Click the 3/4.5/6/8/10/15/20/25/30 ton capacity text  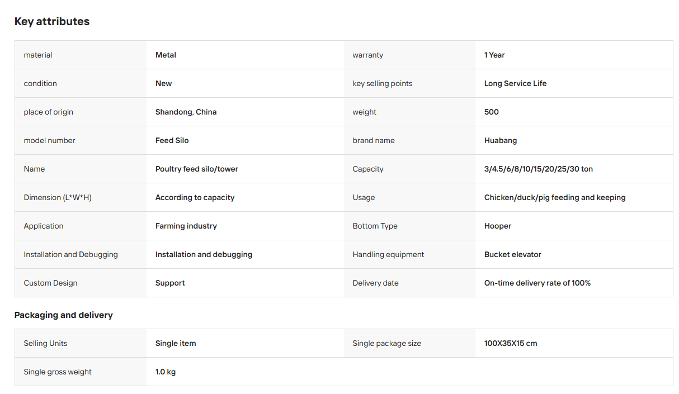[539, 169]
